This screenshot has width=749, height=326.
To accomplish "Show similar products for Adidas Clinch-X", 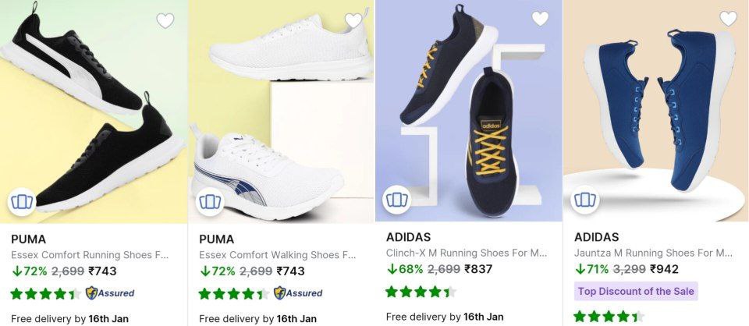I will (397, 200).
